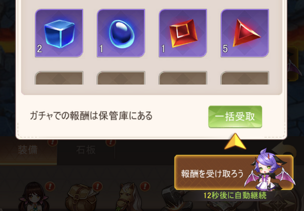304x211 pixels.
Task: Tap the purple-haired demon girl mascot
Action: coord(270,170)
